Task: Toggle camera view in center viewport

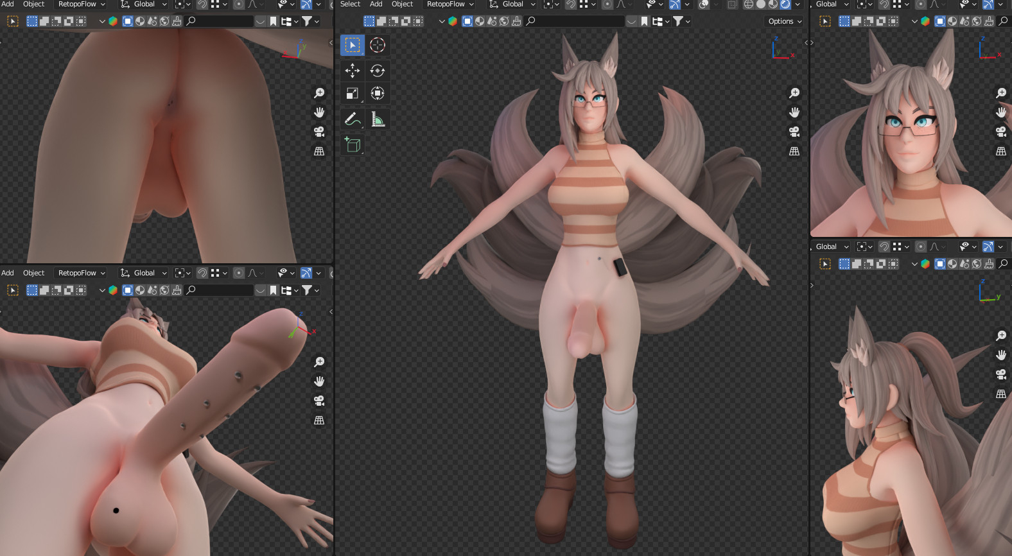Action: [x=794, y=132]
